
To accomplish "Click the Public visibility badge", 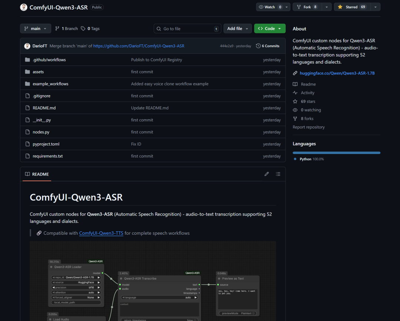I will point(97,7).
